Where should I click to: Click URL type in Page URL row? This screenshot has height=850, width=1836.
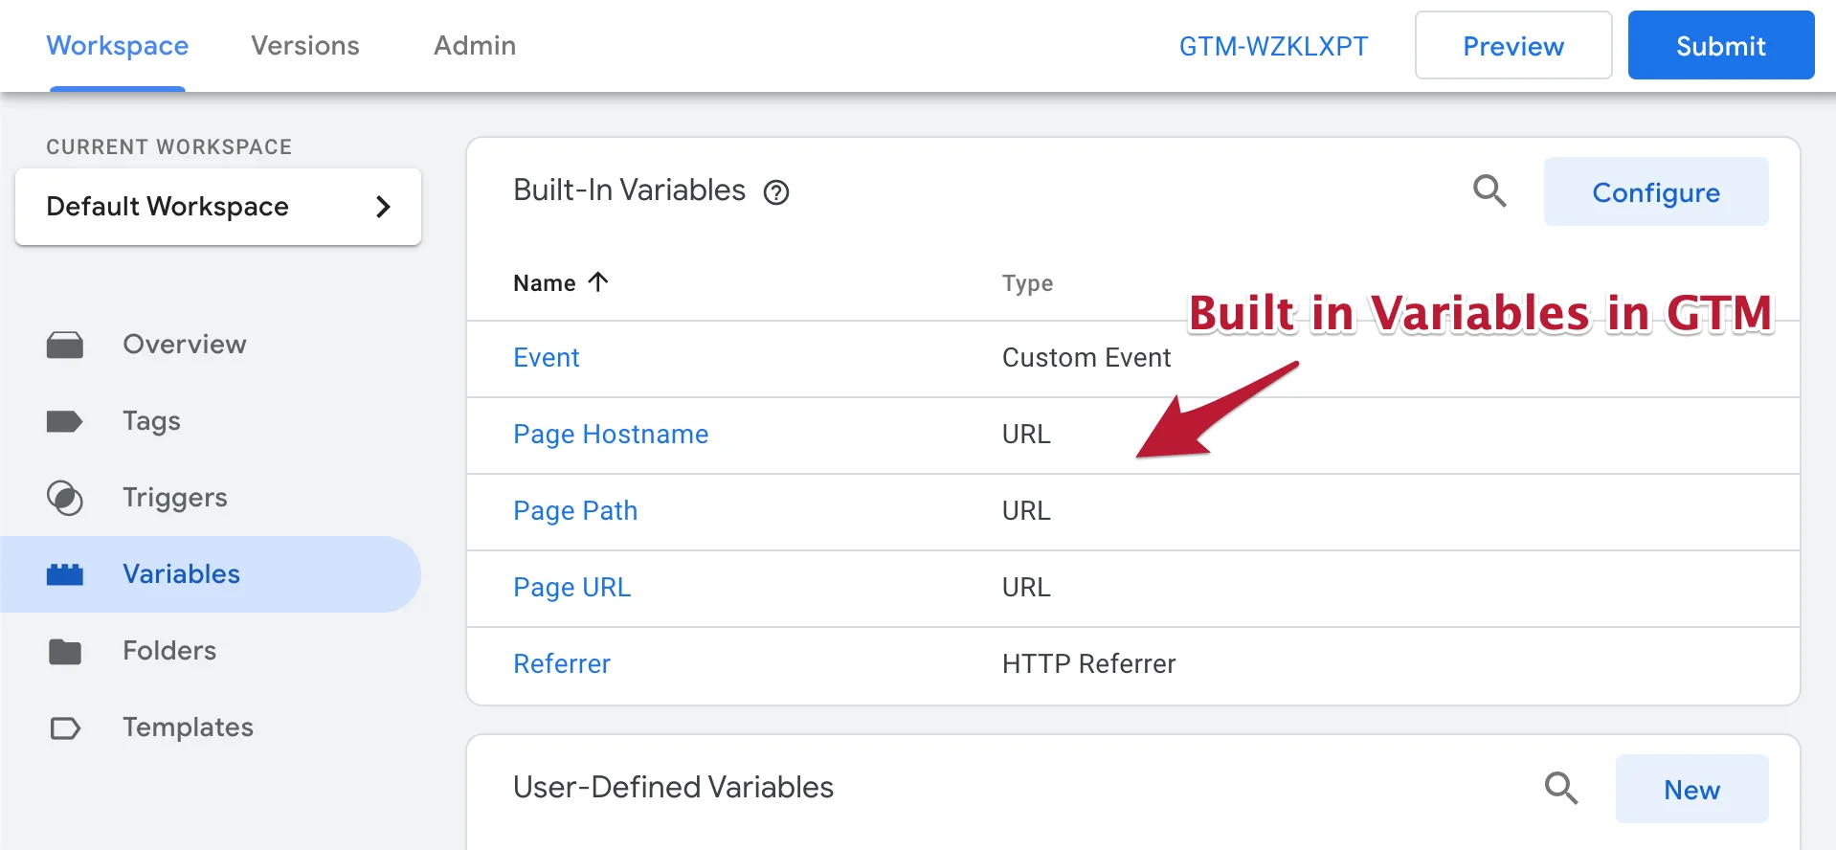(1026, 587)
